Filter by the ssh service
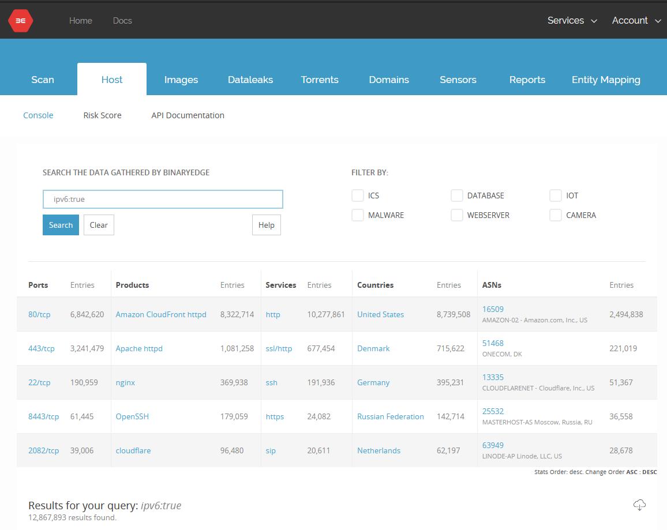 coord(271,382)
